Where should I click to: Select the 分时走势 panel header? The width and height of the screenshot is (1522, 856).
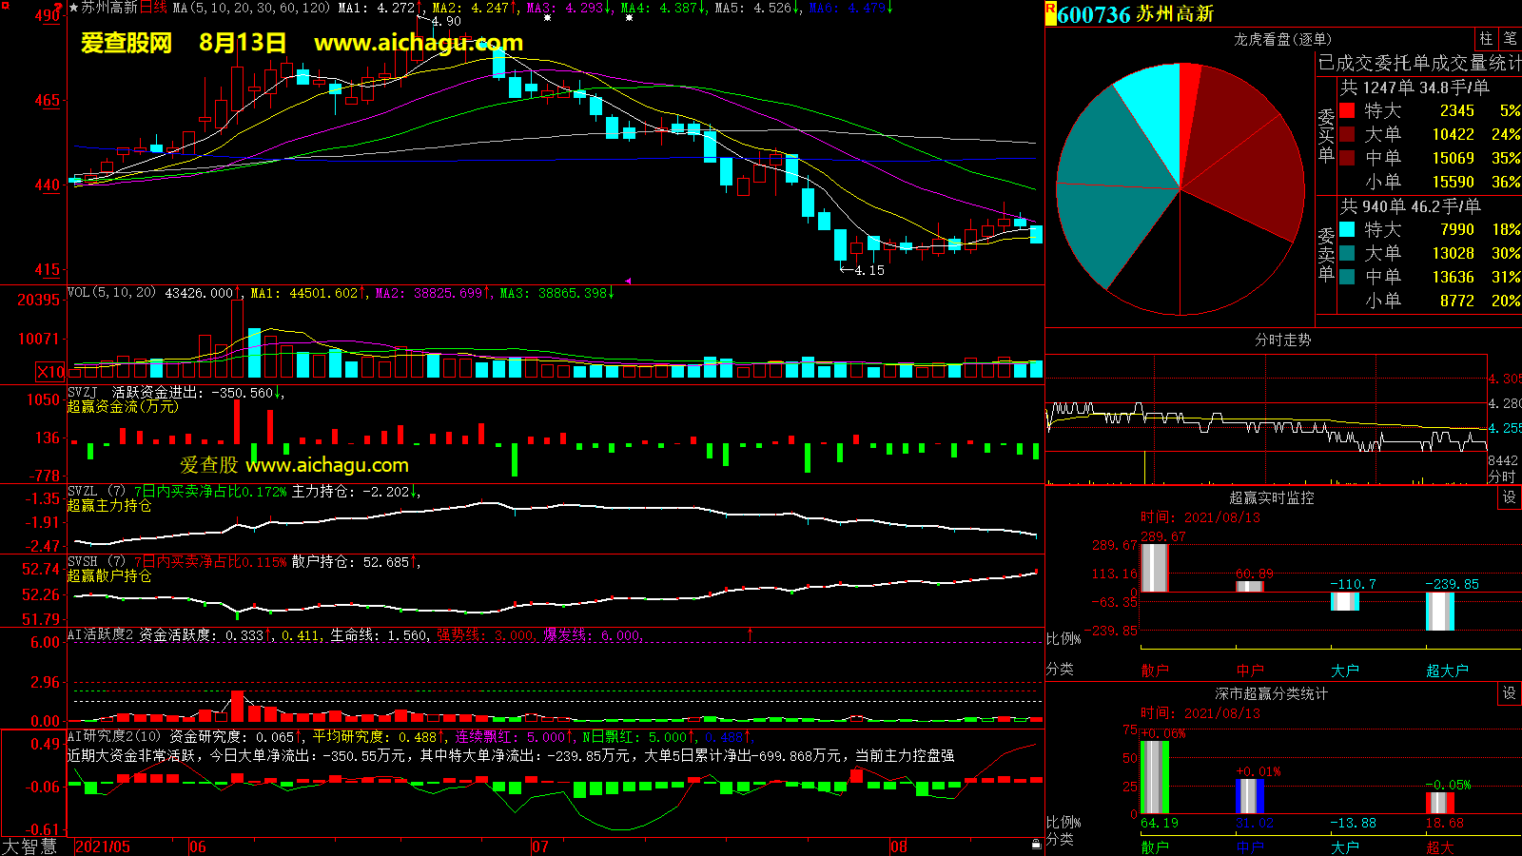click(x=1282, y=340)
